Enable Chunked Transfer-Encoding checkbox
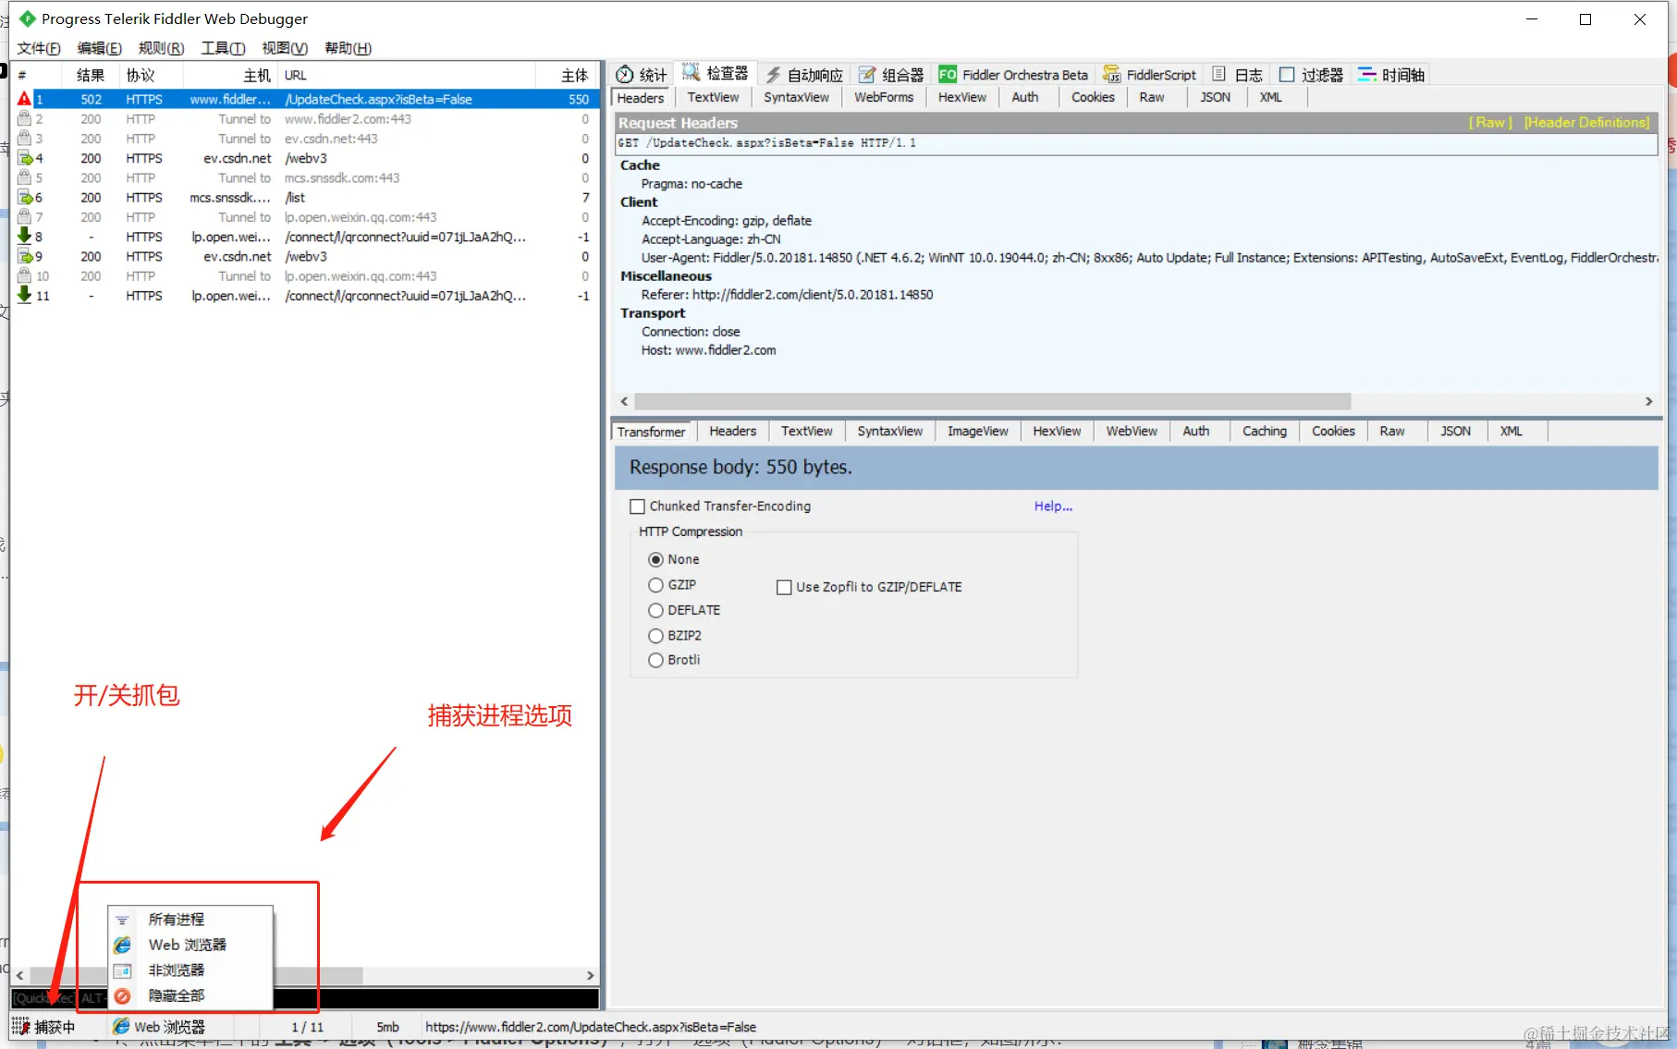 637,506
